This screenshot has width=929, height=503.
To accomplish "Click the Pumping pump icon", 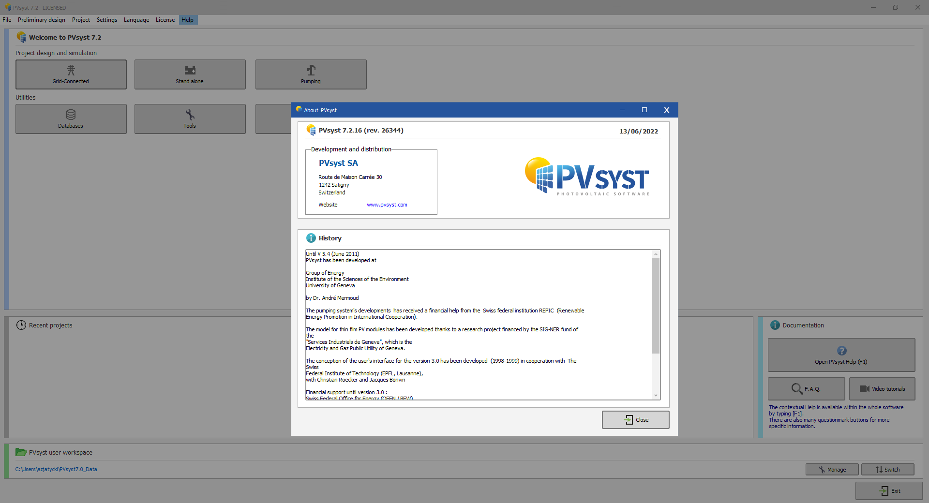I will 311,70.
